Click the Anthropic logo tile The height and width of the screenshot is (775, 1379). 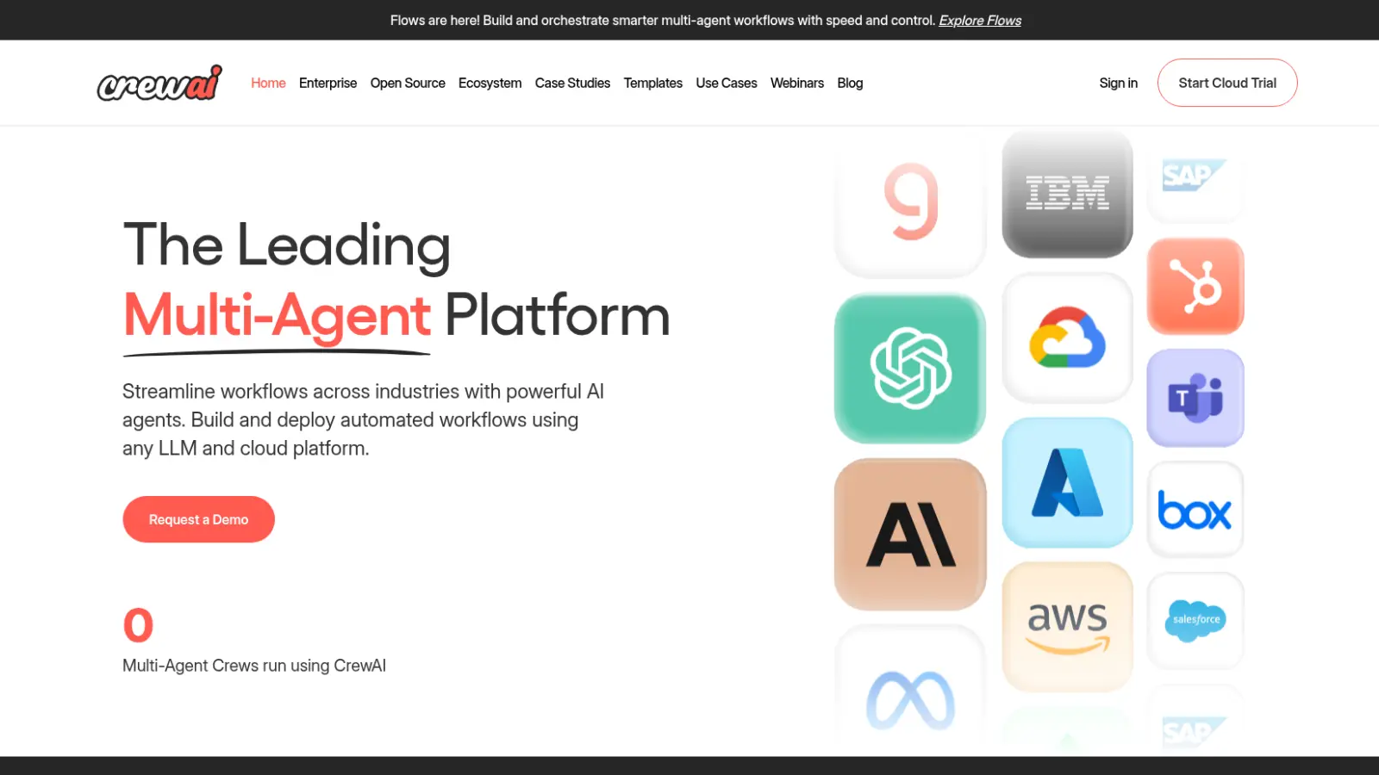(x=909, y=532)
